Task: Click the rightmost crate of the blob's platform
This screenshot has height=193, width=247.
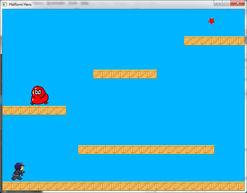Action: click(61, 110)
